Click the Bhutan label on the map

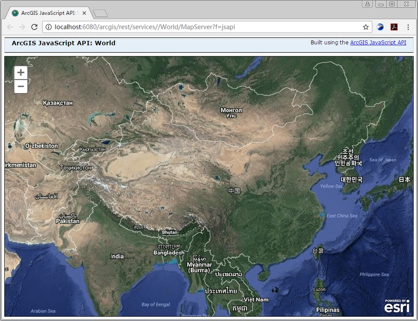coord(170,232)
